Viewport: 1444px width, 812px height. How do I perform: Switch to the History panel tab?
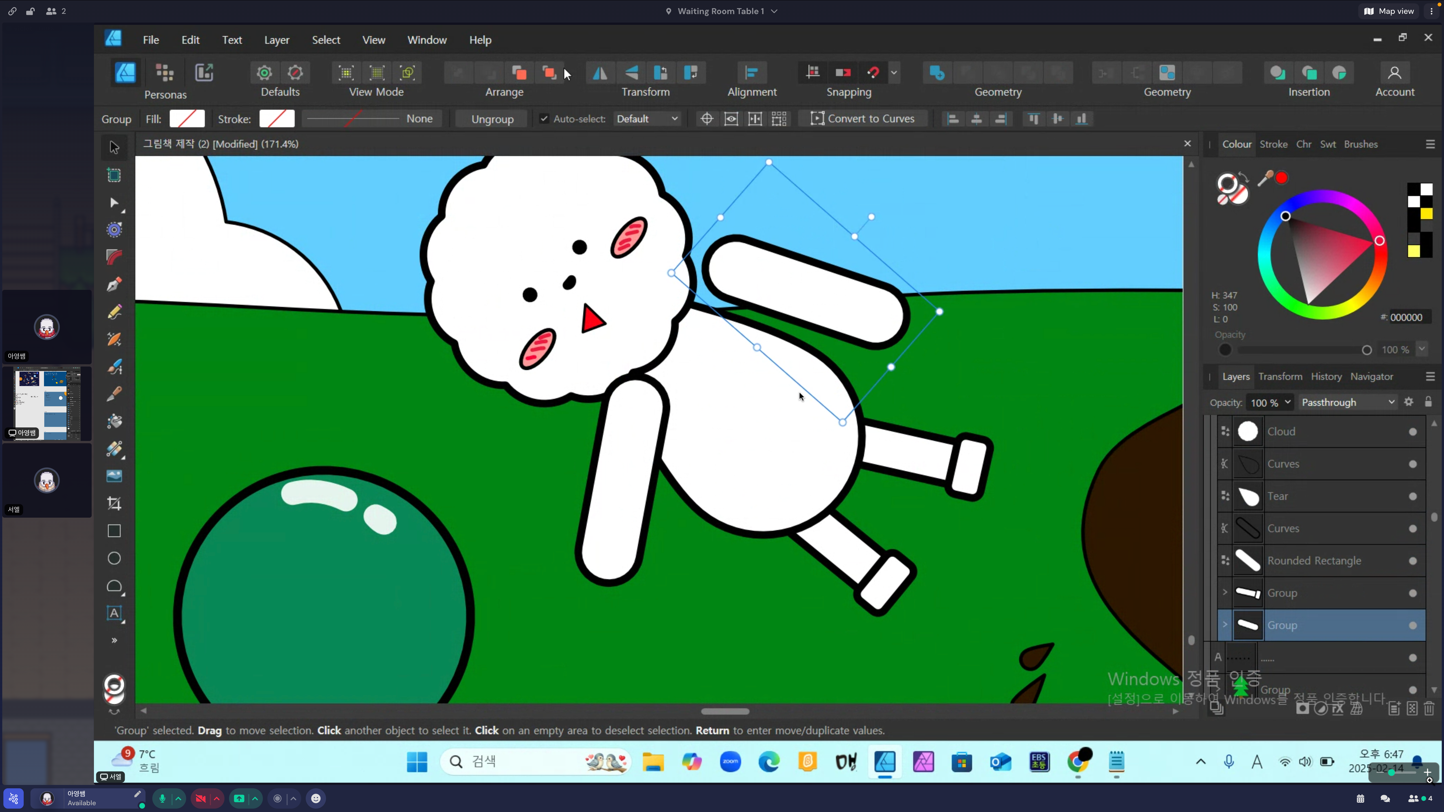1326,377
